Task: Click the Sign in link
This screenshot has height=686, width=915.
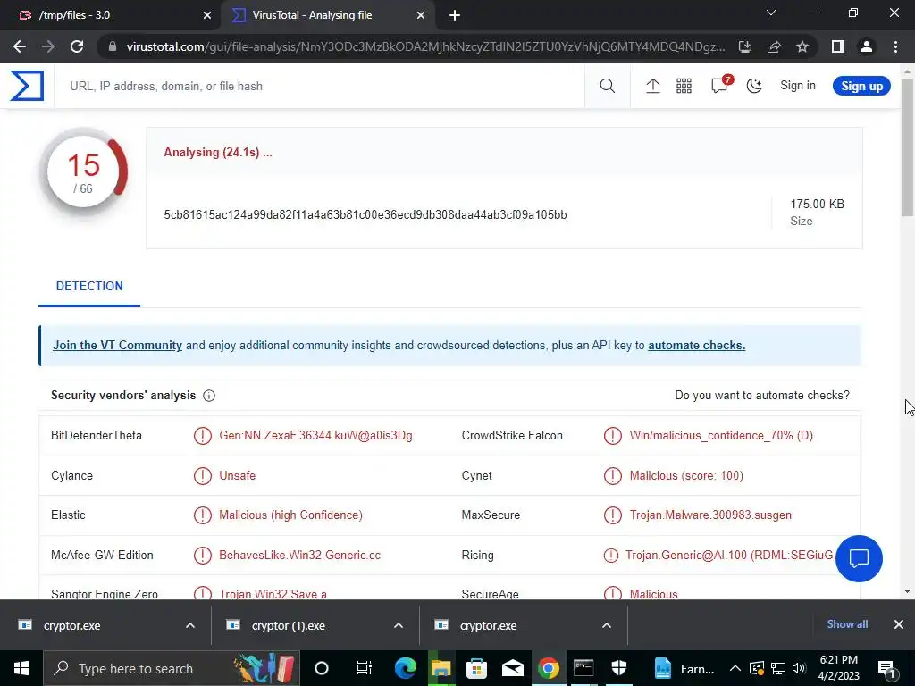Action: [x=798, y=85]
